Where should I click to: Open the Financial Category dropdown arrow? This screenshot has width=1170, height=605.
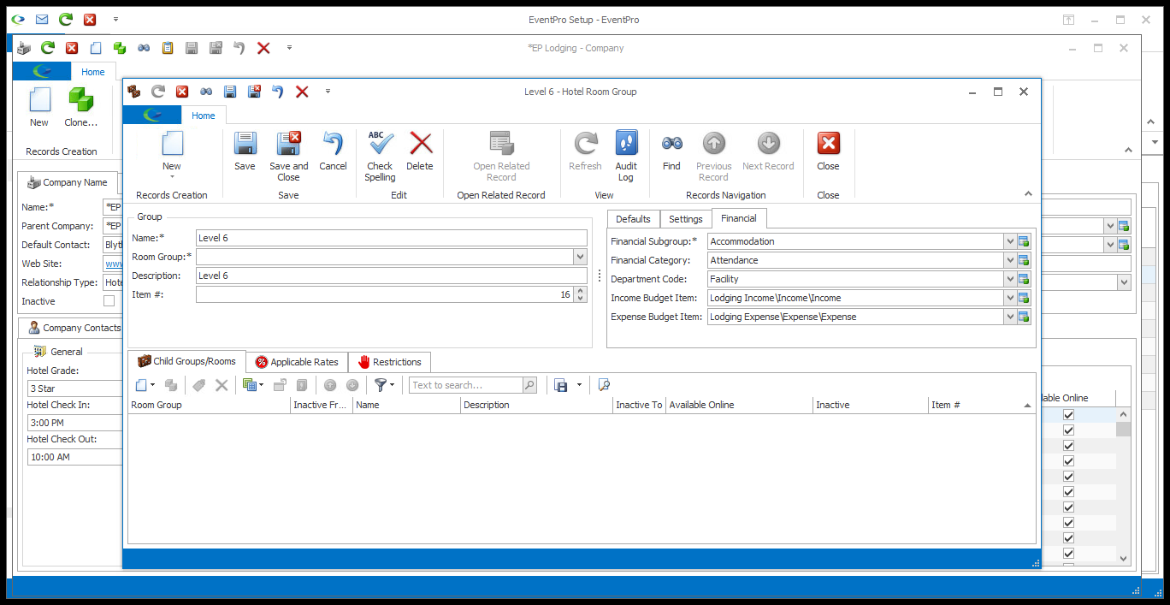click(x=1009, y=260)
